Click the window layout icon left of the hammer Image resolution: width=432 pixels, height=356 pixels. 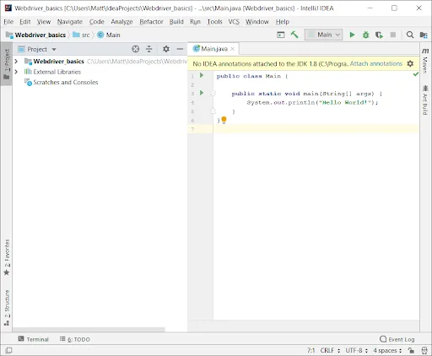[281, 35]
